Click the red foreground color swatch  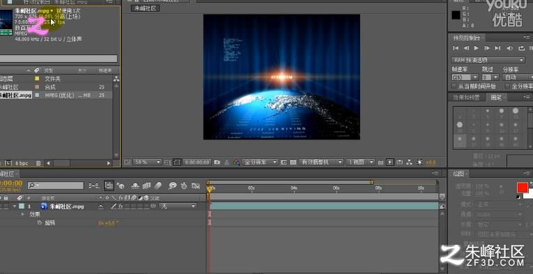coord(522,188)
